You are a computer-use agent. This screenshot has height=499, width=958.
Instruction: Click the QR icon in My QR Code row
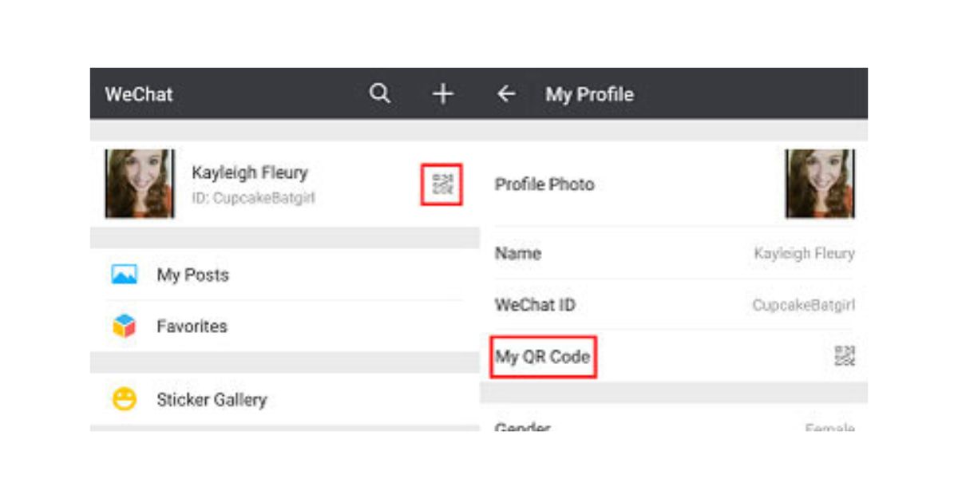[844, 356]
